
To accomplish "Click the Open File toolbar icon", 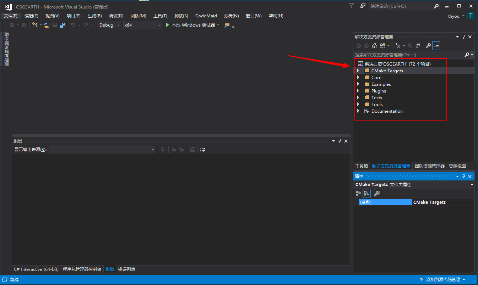I will [x=47, y=25].
